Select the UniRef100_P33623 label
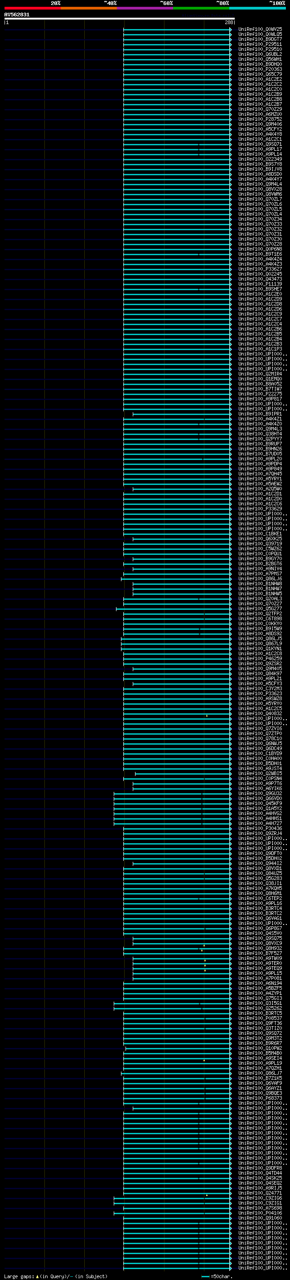This screenshot has height=1280, width=290. [260, 694]
